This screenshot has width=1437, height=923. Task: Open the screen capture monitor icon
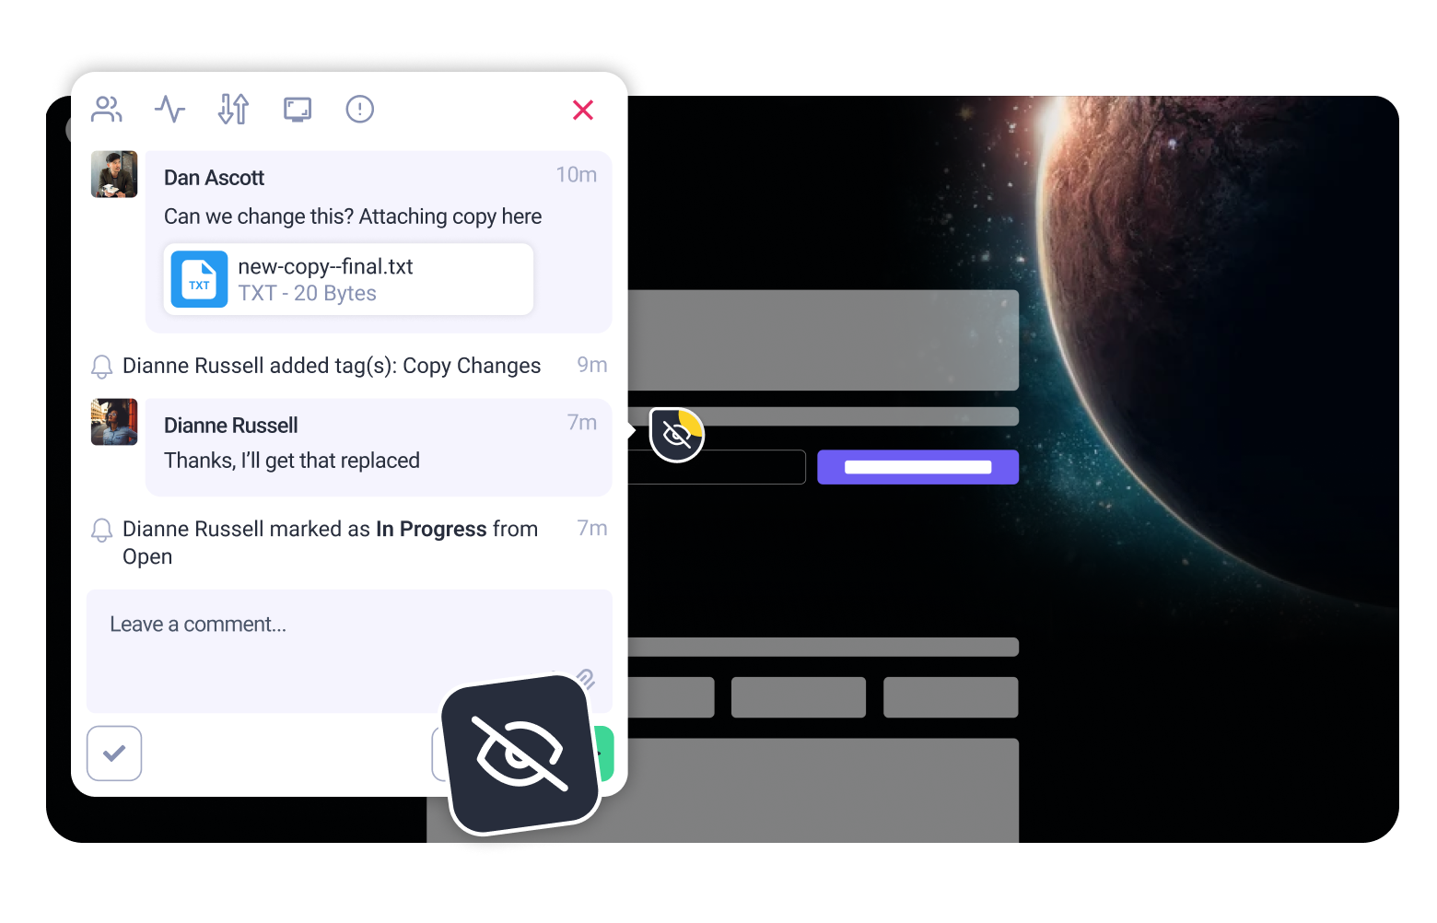tap(297, 110)
